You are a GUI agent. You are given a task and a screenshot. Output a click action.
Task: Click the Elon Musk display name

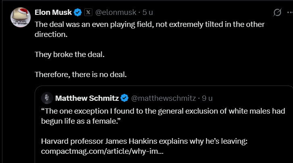point(53,12)
